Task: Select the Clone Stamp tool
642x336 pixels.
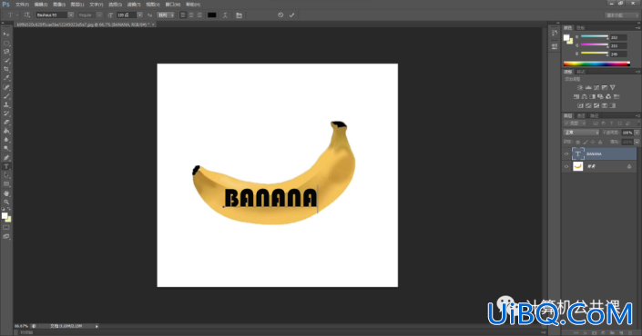Action: pos(6,105)
